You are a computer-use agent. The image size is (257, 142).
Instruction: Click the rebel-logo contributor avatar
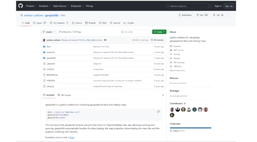point(178,110)
